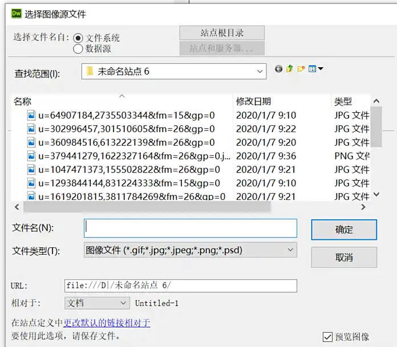Click file icon for u=1293844144,831224333
Image resolution: width=397 pixels, height=347 pixels.
(31, 183)
